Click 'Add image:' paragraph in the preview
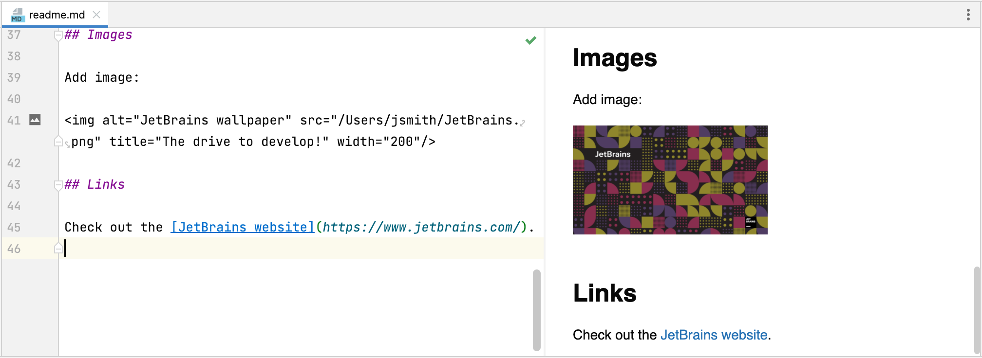Viewport: 982px width, 358px height. click(607, 99)
